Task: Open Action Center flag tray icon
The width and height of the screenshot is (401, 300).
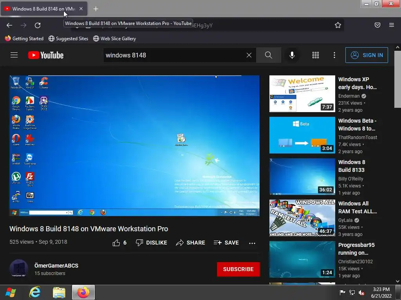Action: [342, 292]
